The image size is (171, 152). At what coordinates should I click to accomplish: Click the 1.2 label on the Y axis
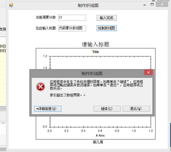pyautogui.click(x=45, y=56)
